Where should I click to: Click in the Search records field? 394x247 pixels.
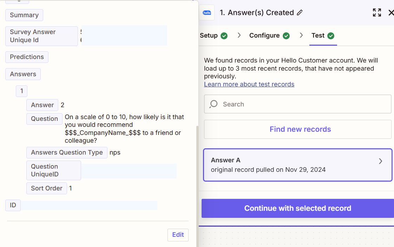coord(302,104)
